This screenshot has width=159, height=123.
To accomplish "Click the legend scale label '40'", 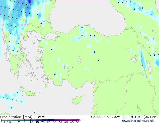I will [66, 122].
